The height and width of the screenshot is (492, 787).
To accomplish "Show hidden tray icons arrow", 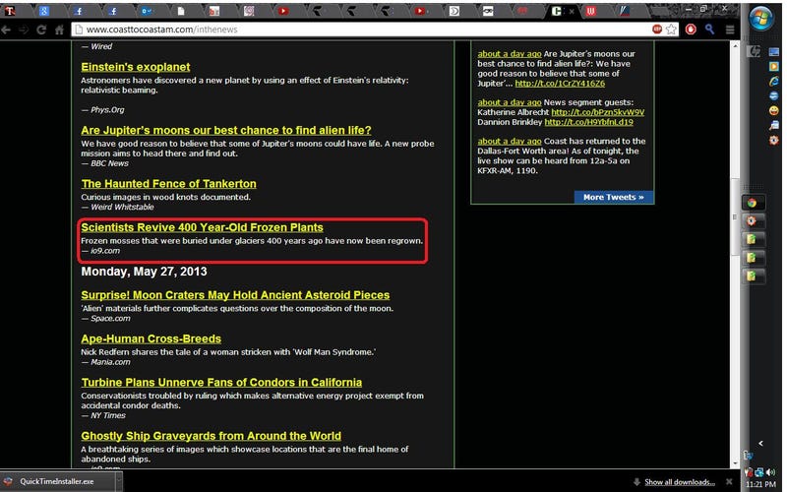I will (x=760, y=444).
